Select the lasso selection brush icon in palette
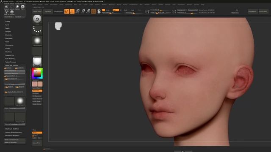The width and height of the screenshot is (271, 152). pyautogui.click(x=12, y=7)
